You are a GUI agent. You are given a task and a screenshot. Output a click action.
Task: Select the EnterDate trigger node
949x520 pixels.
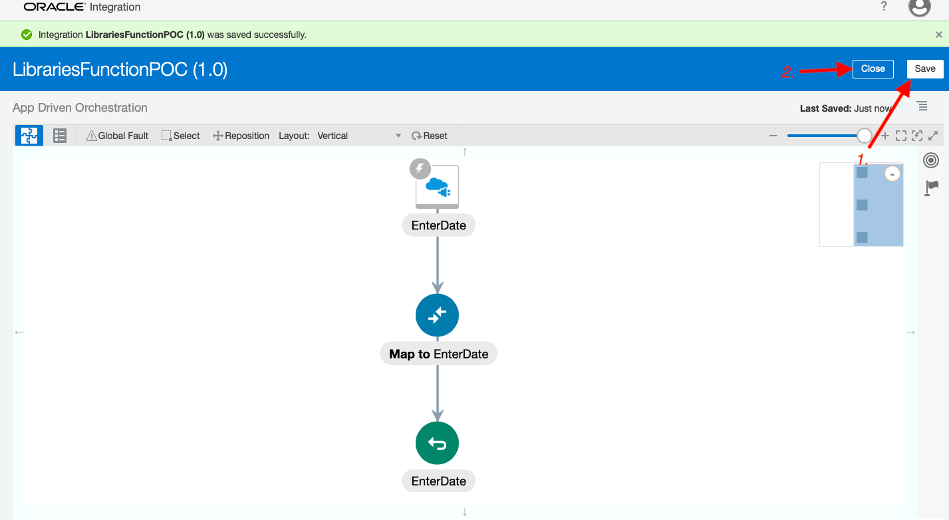point(438,187)
